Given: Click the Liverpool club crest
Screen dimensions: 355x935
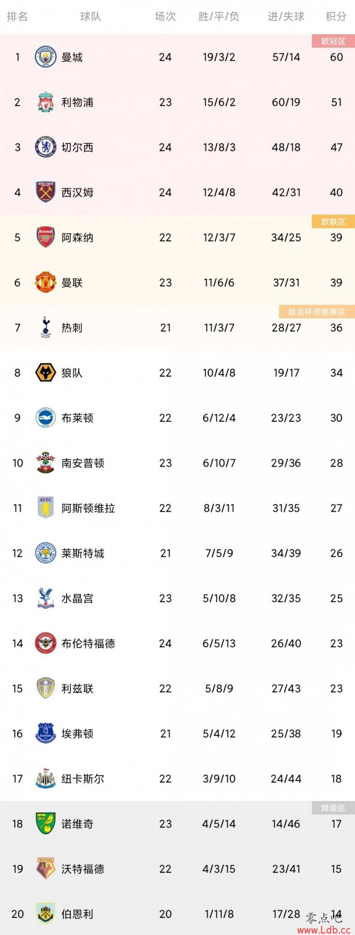Looking at the screenshot, I should (46, 102).
